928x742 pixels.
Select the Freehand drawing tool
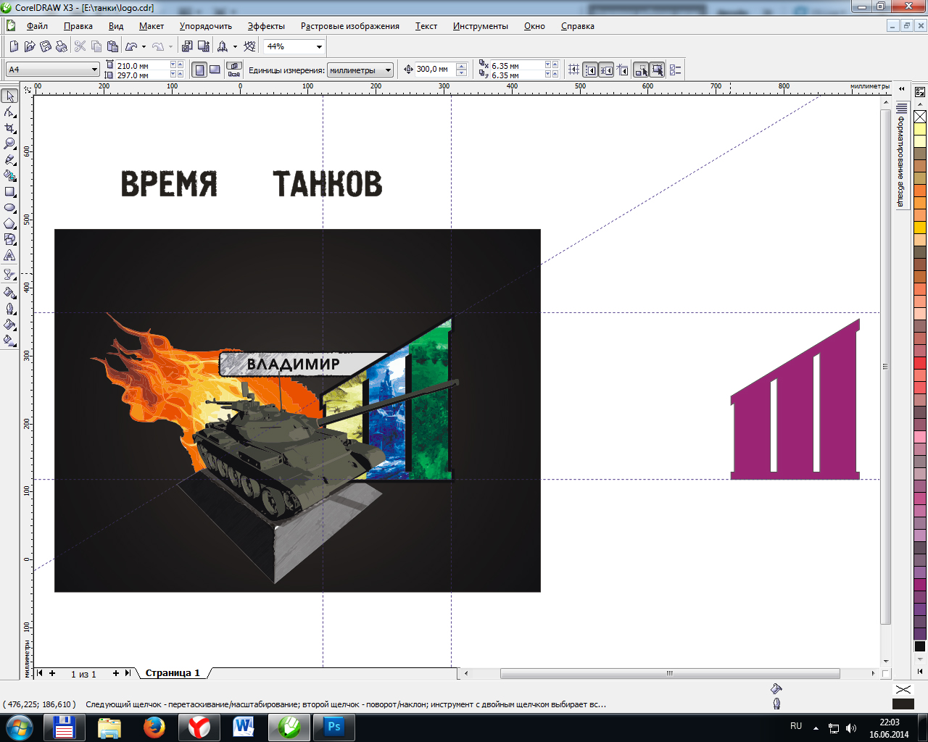coord(9,160)
